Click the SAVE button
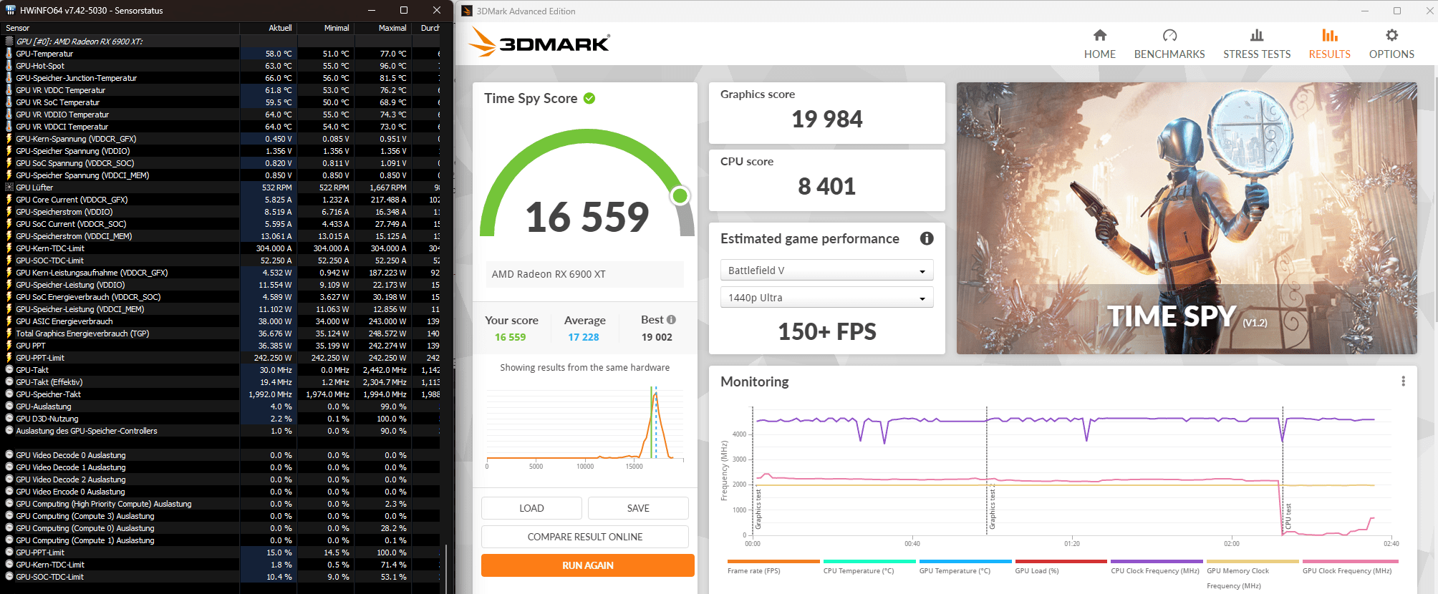The image size is (1438, 594). click(638, 508)
